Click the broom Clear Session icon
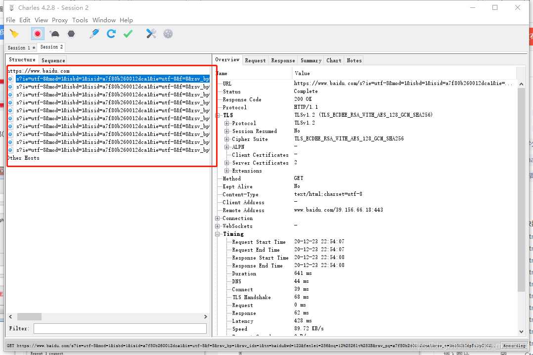533x355 pixels. click(14, 33)
